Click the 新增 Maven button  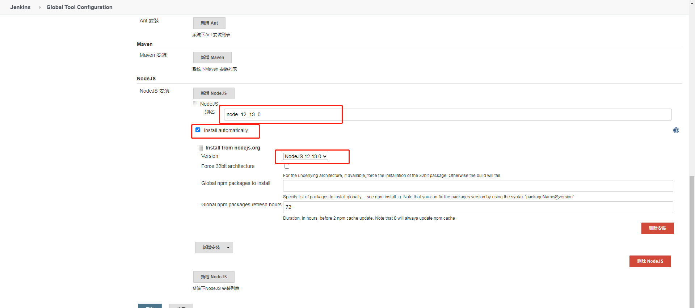point(212,58)
